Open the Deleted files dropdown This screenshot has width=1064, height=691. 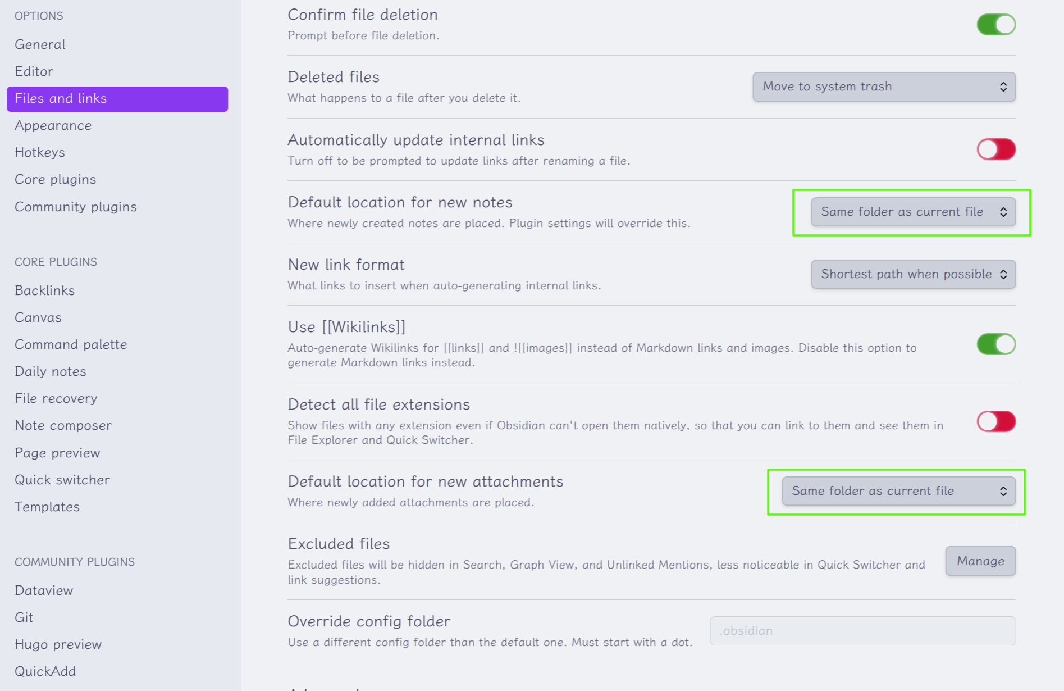click(884, 87)
